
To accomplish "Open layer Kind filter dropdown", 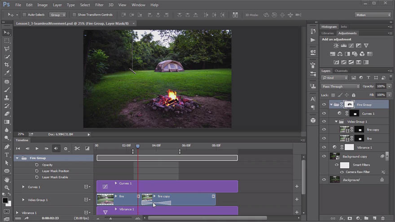I will click(x=334, y=78).
